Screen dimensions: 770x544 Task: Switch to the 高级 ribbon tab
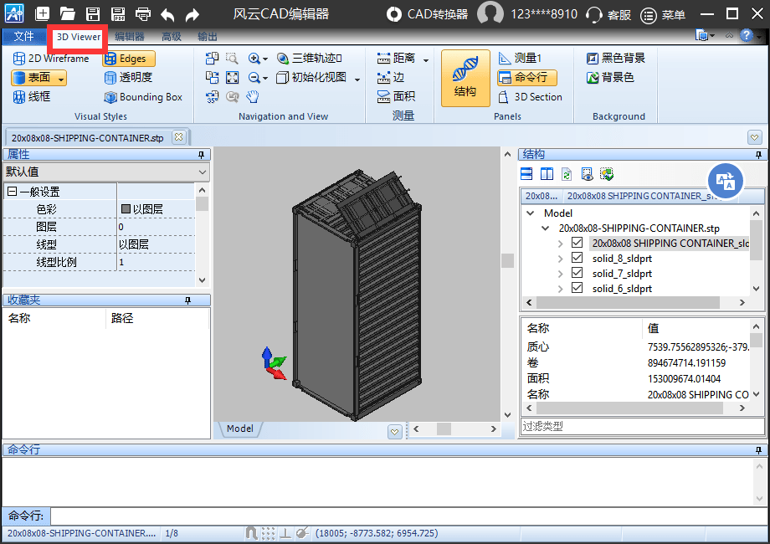coord(172,37)
